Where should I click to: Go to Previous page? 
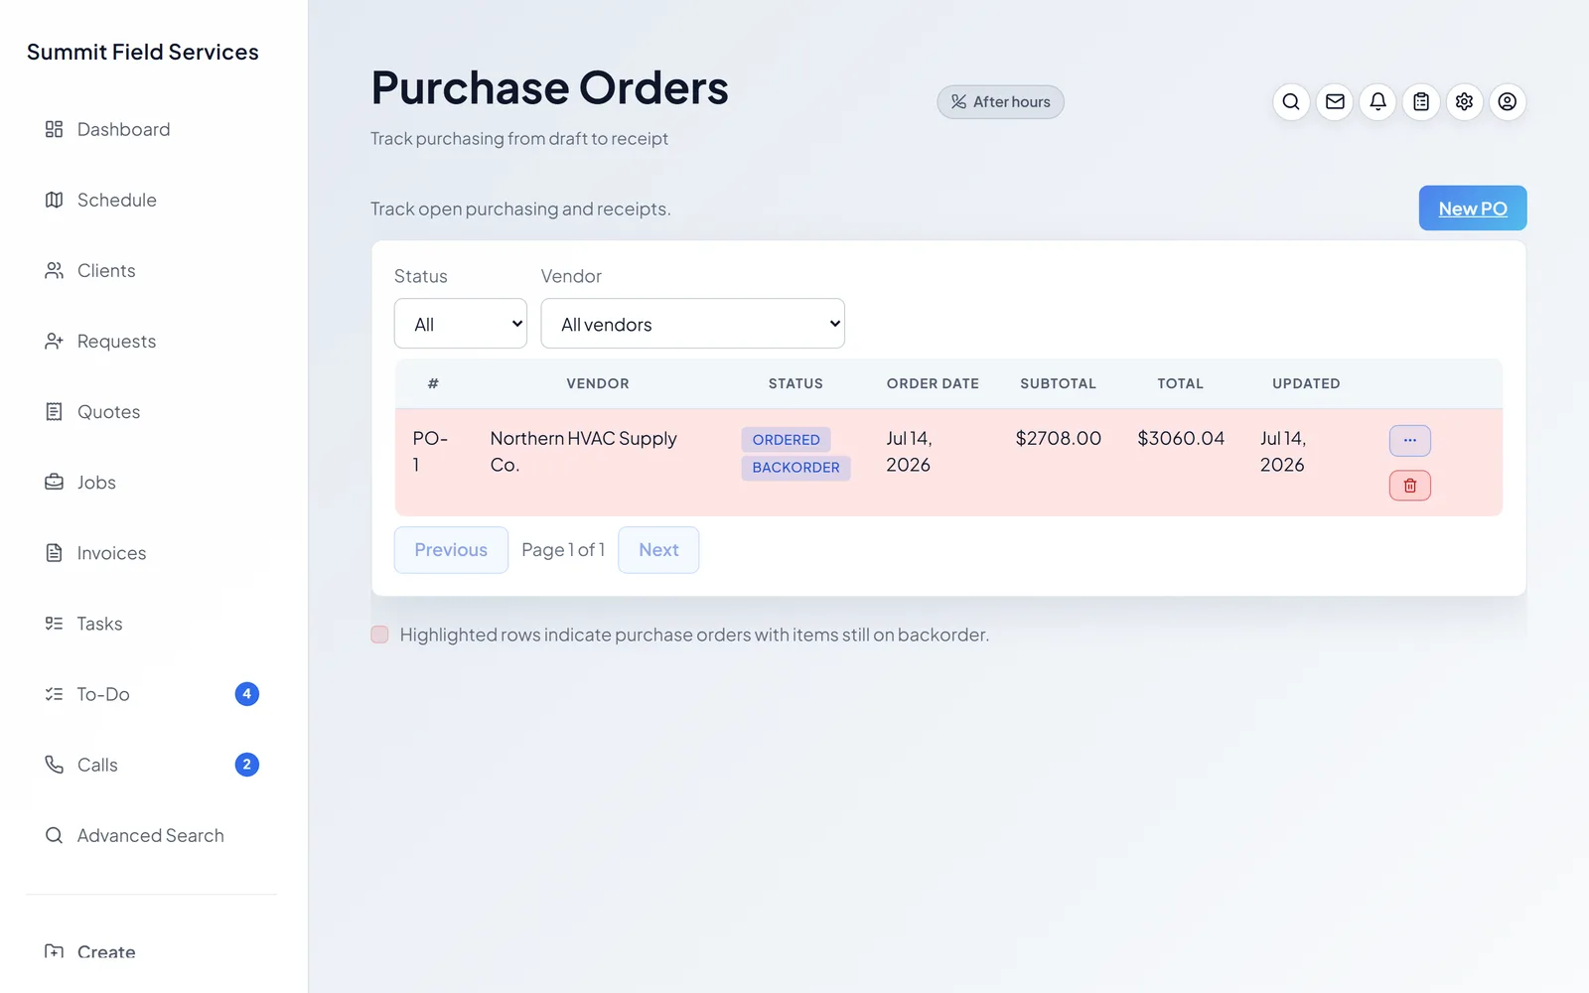click(451, 550)
